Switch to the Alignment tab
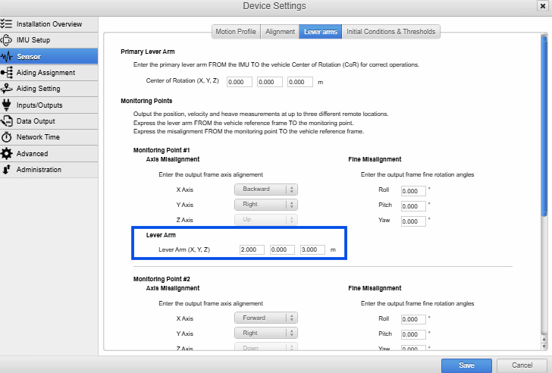This screenshot has height=373, width=552. pyautogui.click(x=279, y=32)
